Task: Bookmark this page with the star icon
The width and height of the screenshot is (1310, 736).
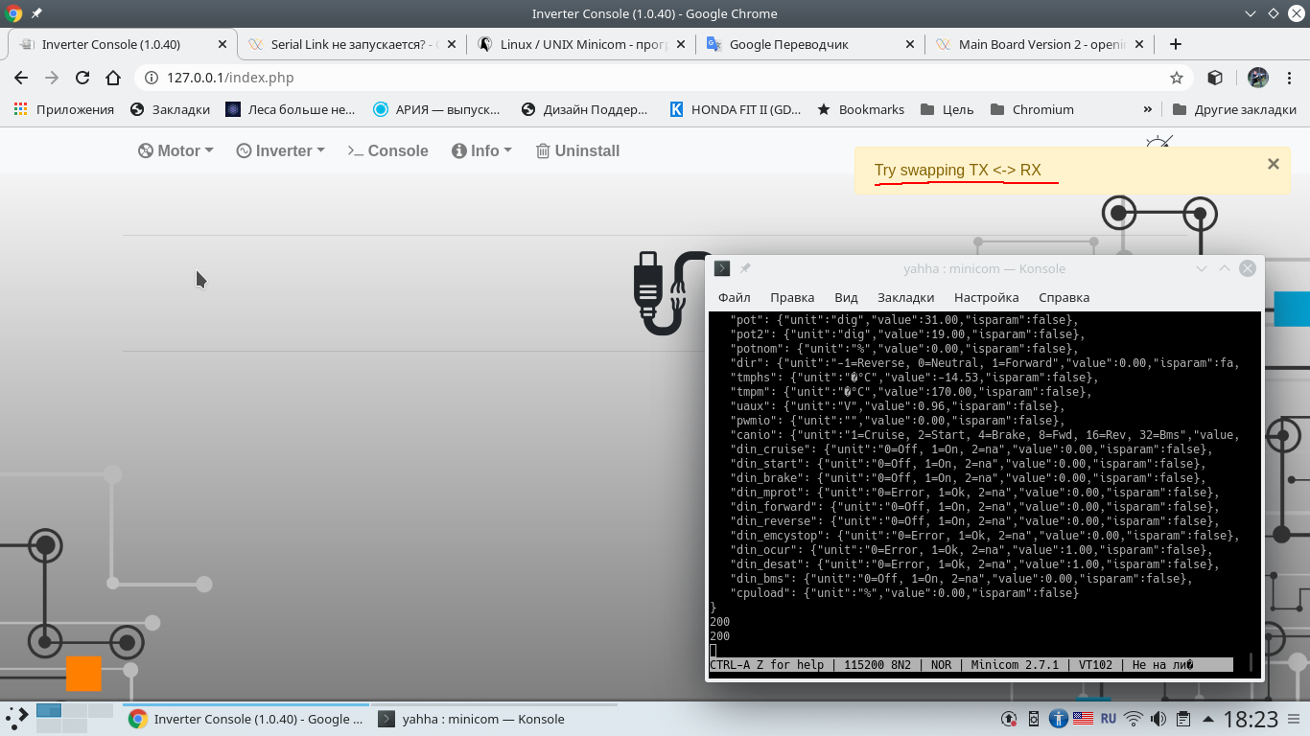Action: (x=1177, y=78)
